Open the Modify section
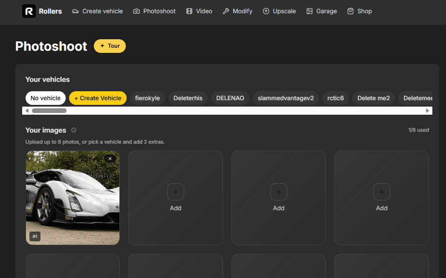 point(237,11)
